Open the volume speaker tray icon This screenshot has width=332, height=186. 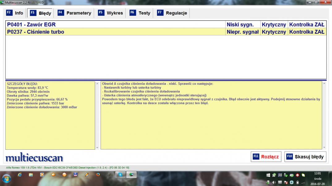(x=274, y=182)
